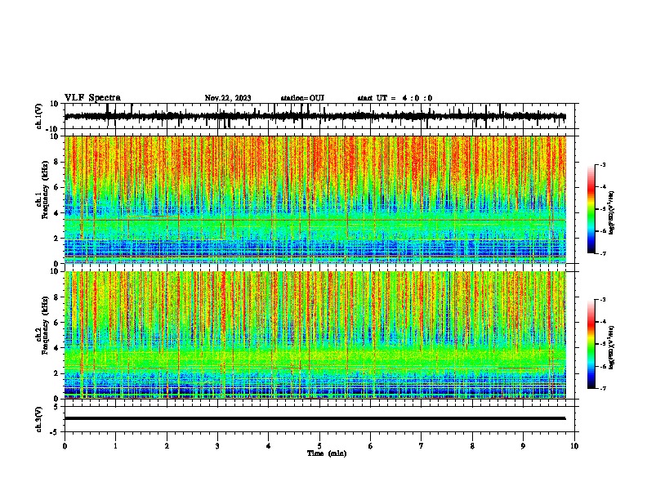Click the time axis tick label 3
Image resolution: width=647 pixels, height=500 pixels.
pyautogui.click(x=217, y=446)
